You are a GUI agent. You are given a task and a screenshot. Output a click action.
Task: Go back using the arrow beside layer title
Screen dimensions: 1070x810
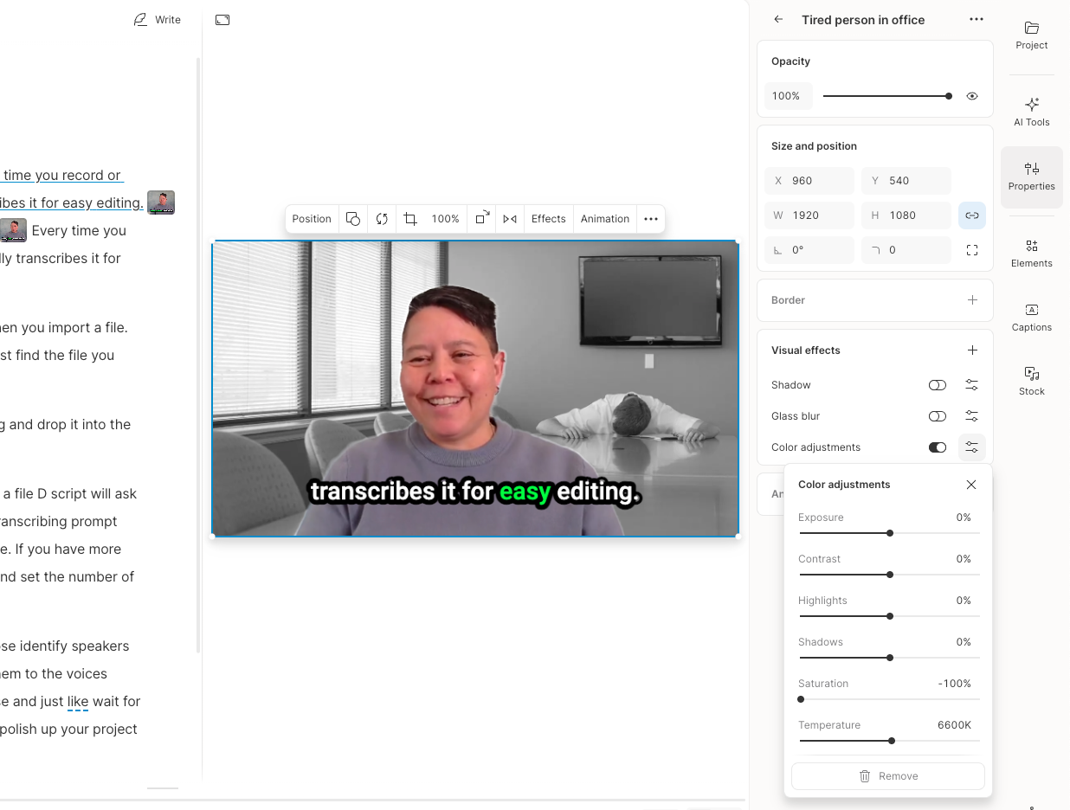click(x=778, y=19)
